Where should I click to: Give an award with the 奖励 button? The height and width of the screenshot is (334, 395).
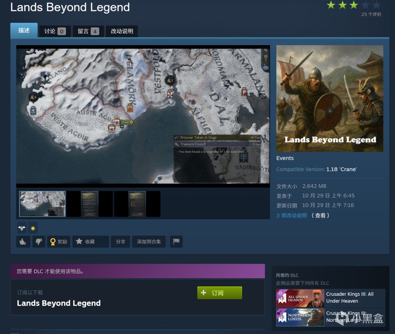(59, 242)
